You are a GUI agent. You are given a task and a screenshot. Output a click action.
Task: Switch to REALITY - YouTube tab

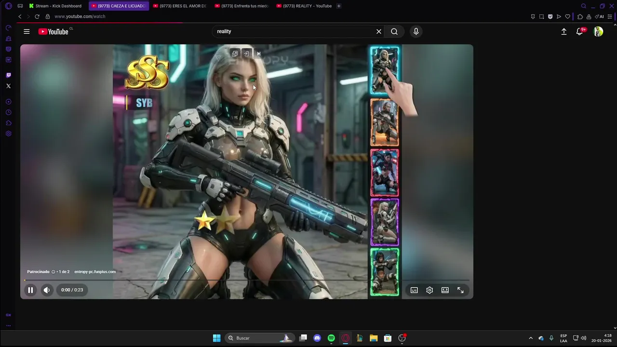click(304, 6)
